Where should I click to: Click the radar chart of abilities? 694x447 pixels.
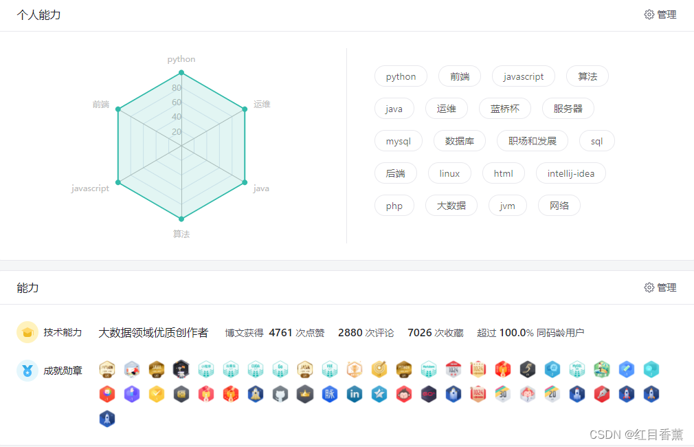pos(181,146)
